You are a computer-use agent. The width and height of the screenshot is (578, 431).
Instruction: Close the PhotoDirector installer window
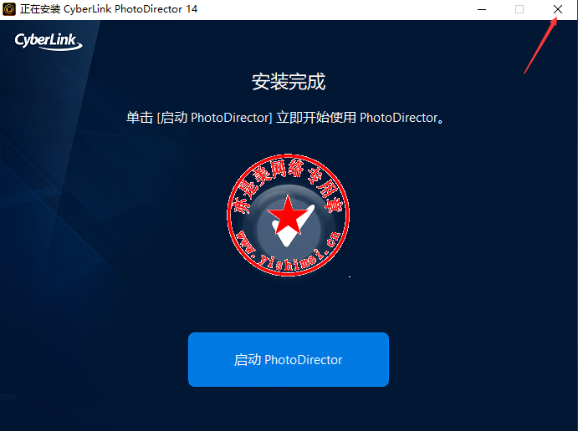tap(558, 9)
